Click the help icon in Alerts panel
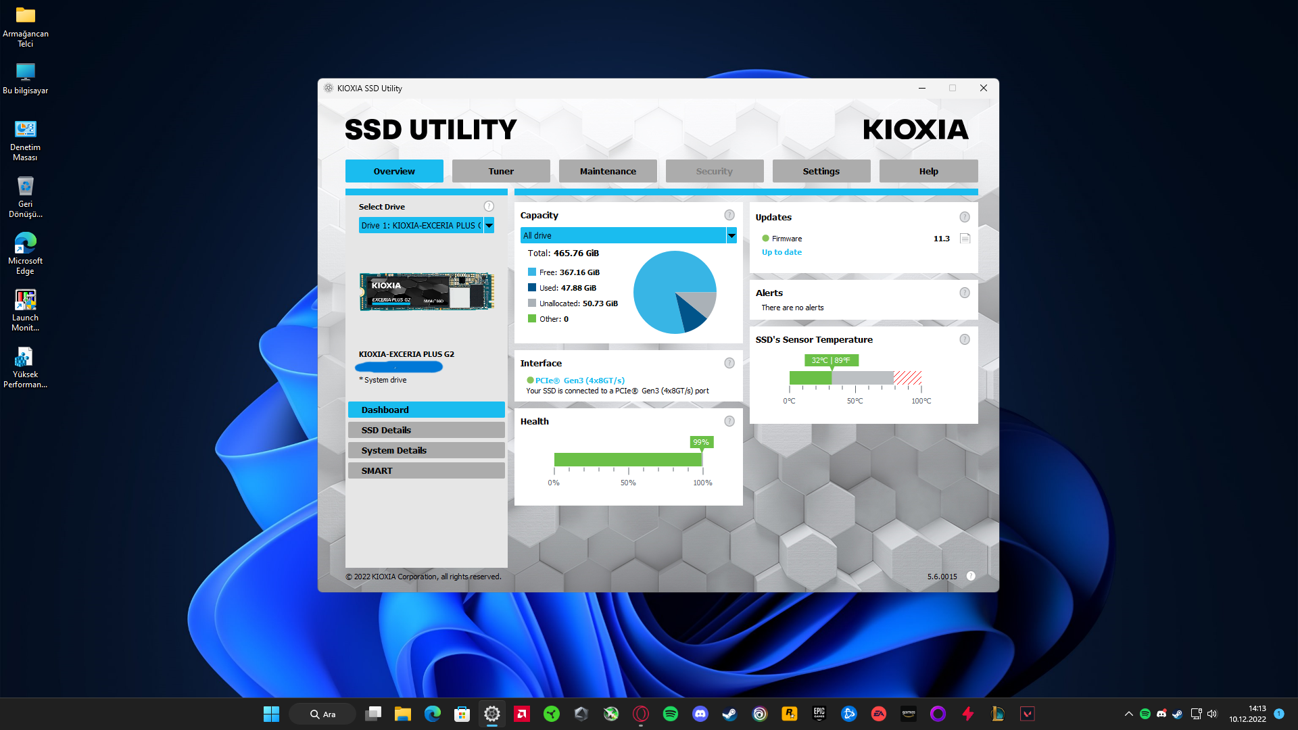This screenshot has height=730, width=1298. (x=965, y=293)
